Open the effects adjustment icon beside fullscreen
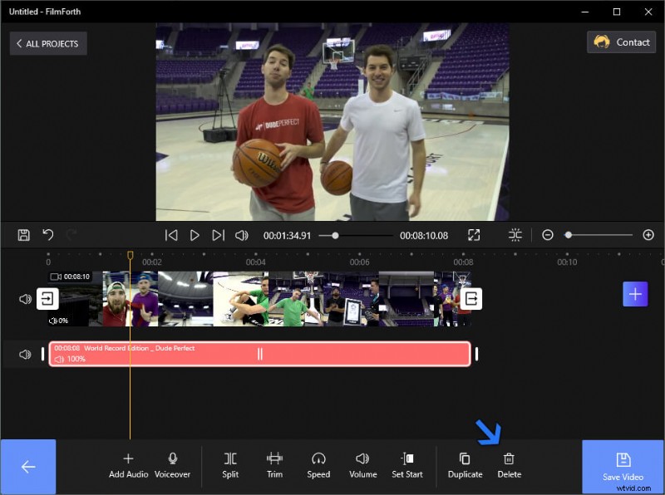Image resolution: width=665 pixels, height=495 pixels. tap(515, 235)
